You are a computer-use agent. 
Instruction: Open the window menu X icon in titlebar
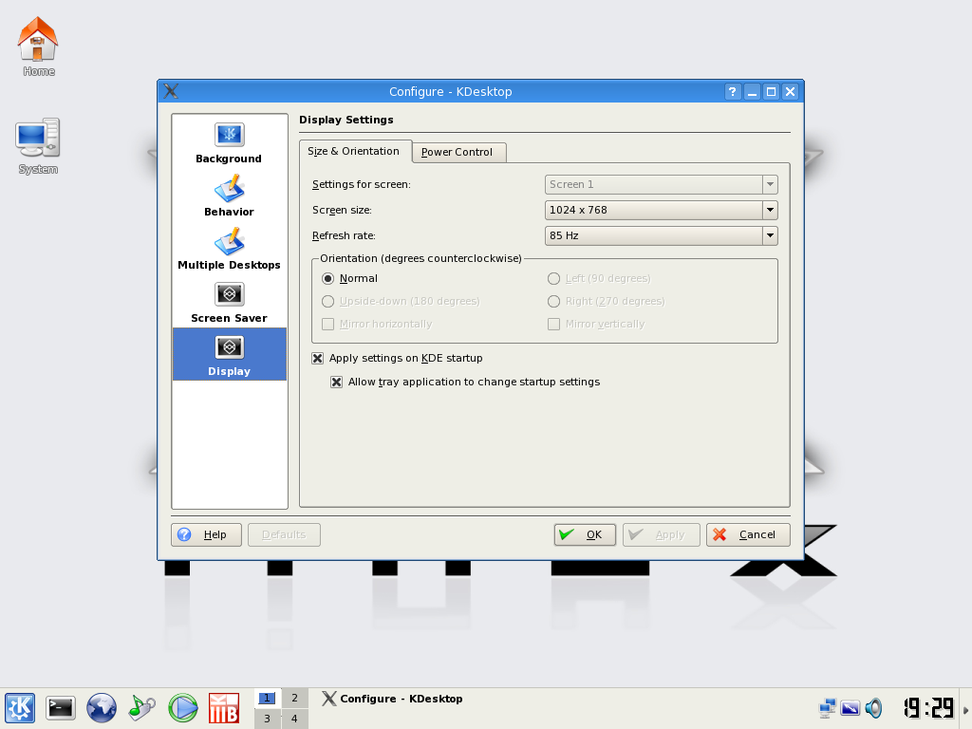[x=171, y=92]
